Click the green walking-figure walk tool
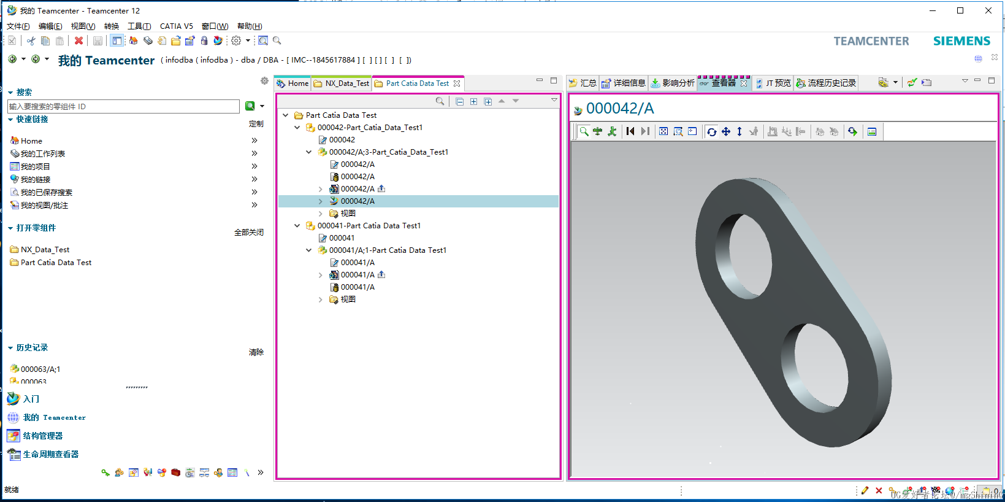The height and width of the screenshot is (502, 1005). 612,131
